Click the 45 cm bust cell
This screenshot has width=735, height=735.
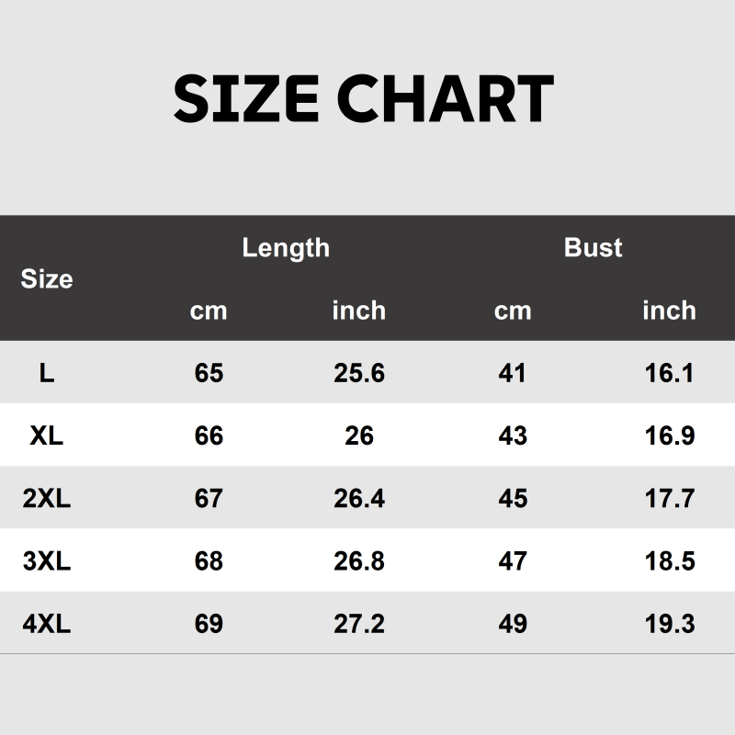pos(513,499)
